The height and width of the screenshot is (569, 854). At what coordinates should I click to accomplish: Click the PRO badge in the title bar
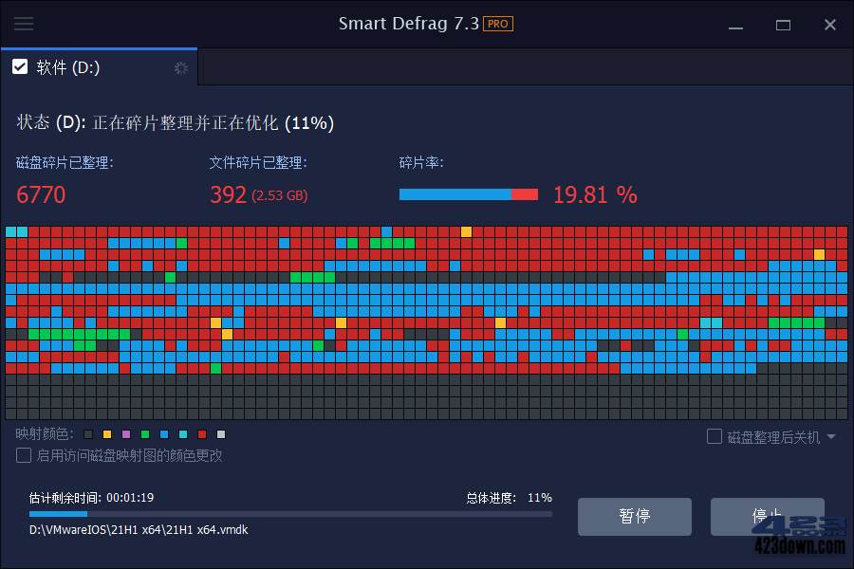(x=496, y=24)
